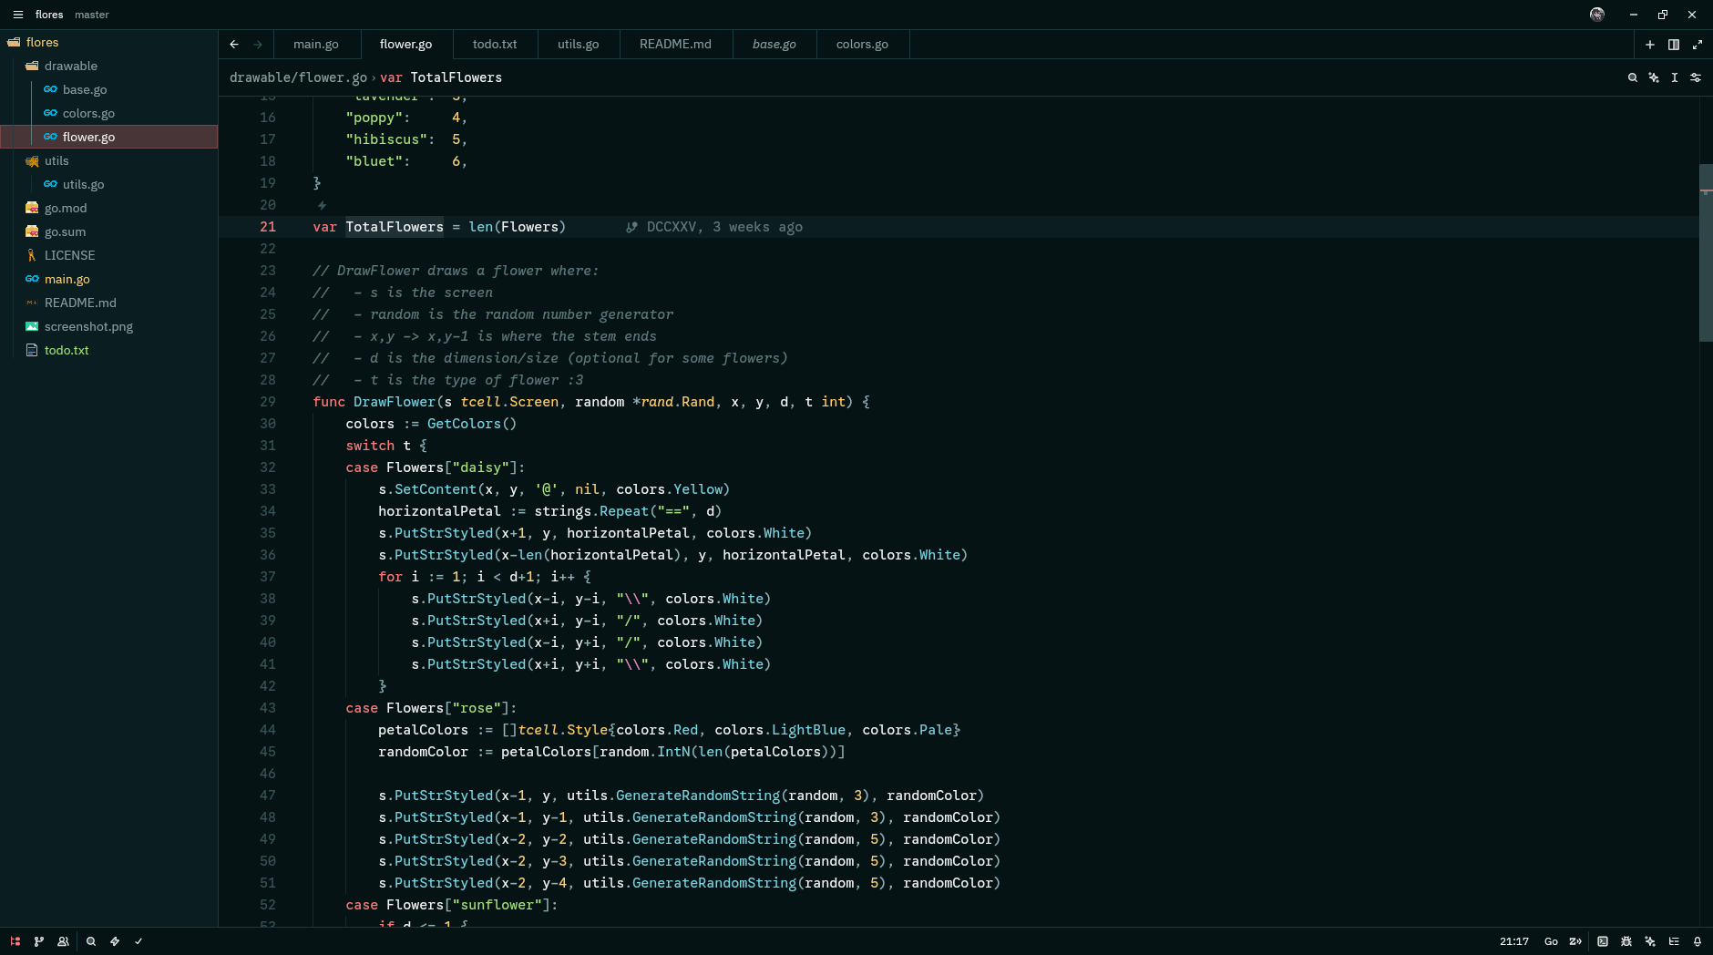Toggle the project panel in status bar
Screen dimensions: 1713x955
click(15, 941)
